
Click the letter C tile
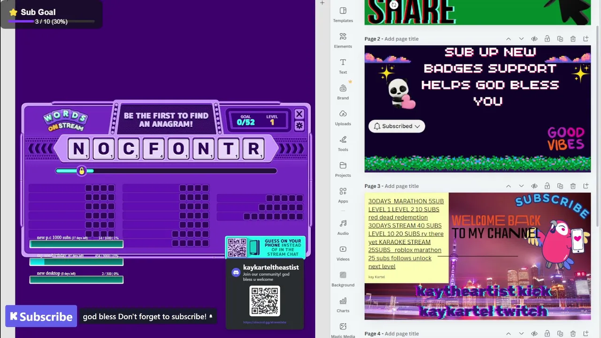coord(128,149)
